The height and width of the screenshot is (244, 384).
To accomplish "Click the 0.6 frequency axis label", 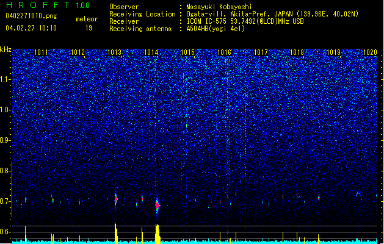I will (x=5, y=232).
